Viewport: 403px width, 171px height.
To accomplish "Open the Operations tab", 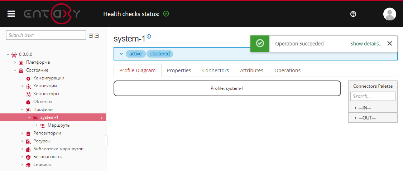I will pyautogui.click(x=287, y=70).
